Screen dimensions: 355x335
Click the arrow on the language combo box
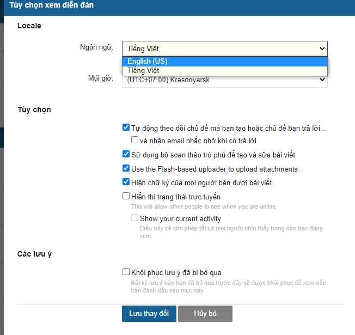point(322,48)
